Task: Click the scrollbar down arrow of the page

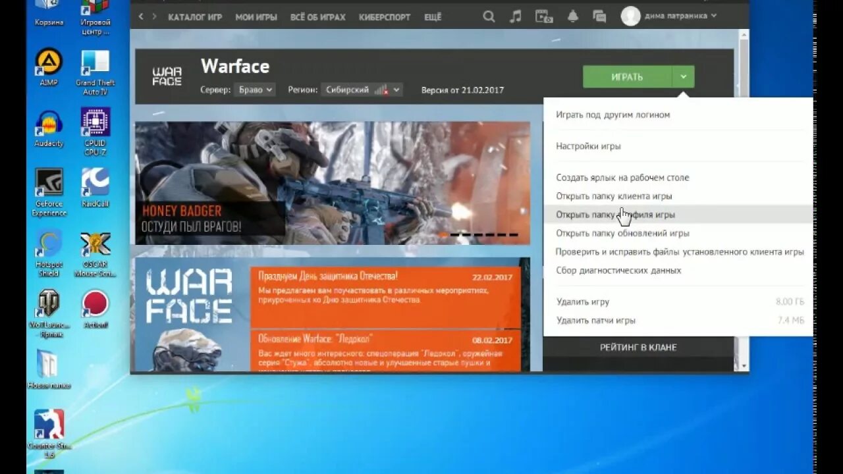Action: tap(744, 365)
